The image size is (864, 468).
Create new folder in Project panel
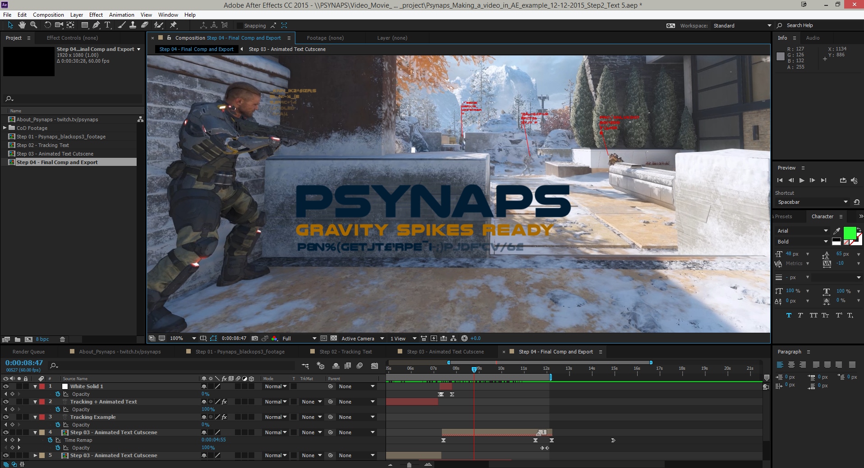(x=18, y=339)
